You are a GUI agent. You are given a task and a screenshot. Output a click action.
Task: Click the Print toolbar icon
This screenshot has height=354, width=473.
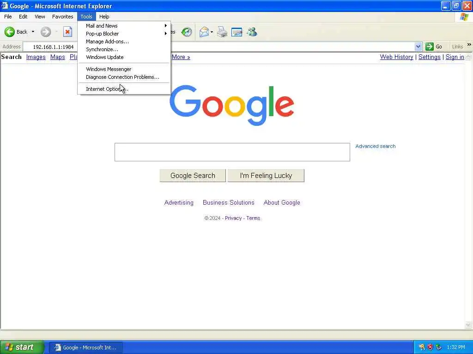(x=222, y=32)
